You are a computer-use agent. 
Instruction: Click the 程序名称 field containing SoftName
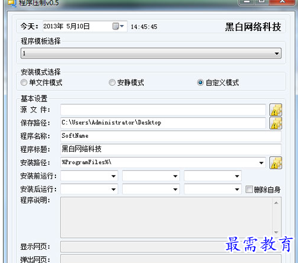tap(171, 136)
